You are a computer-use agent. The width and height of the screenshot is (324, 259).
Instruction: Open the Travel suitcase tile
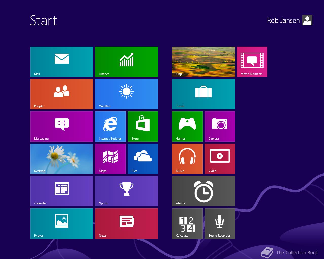pos(204,94)
